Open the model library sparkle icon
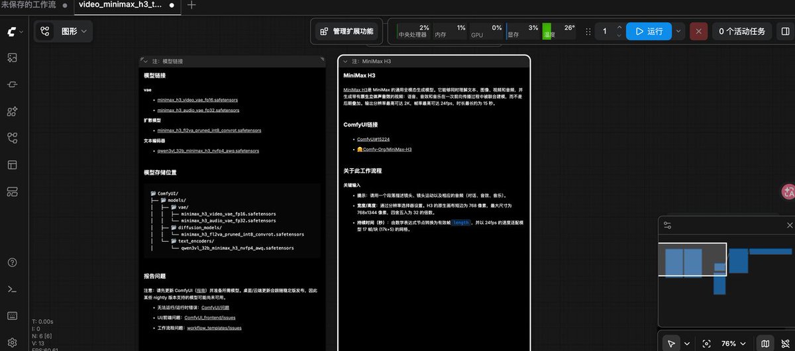The height and width of the screenshot is (351, 795). point(12,111)
